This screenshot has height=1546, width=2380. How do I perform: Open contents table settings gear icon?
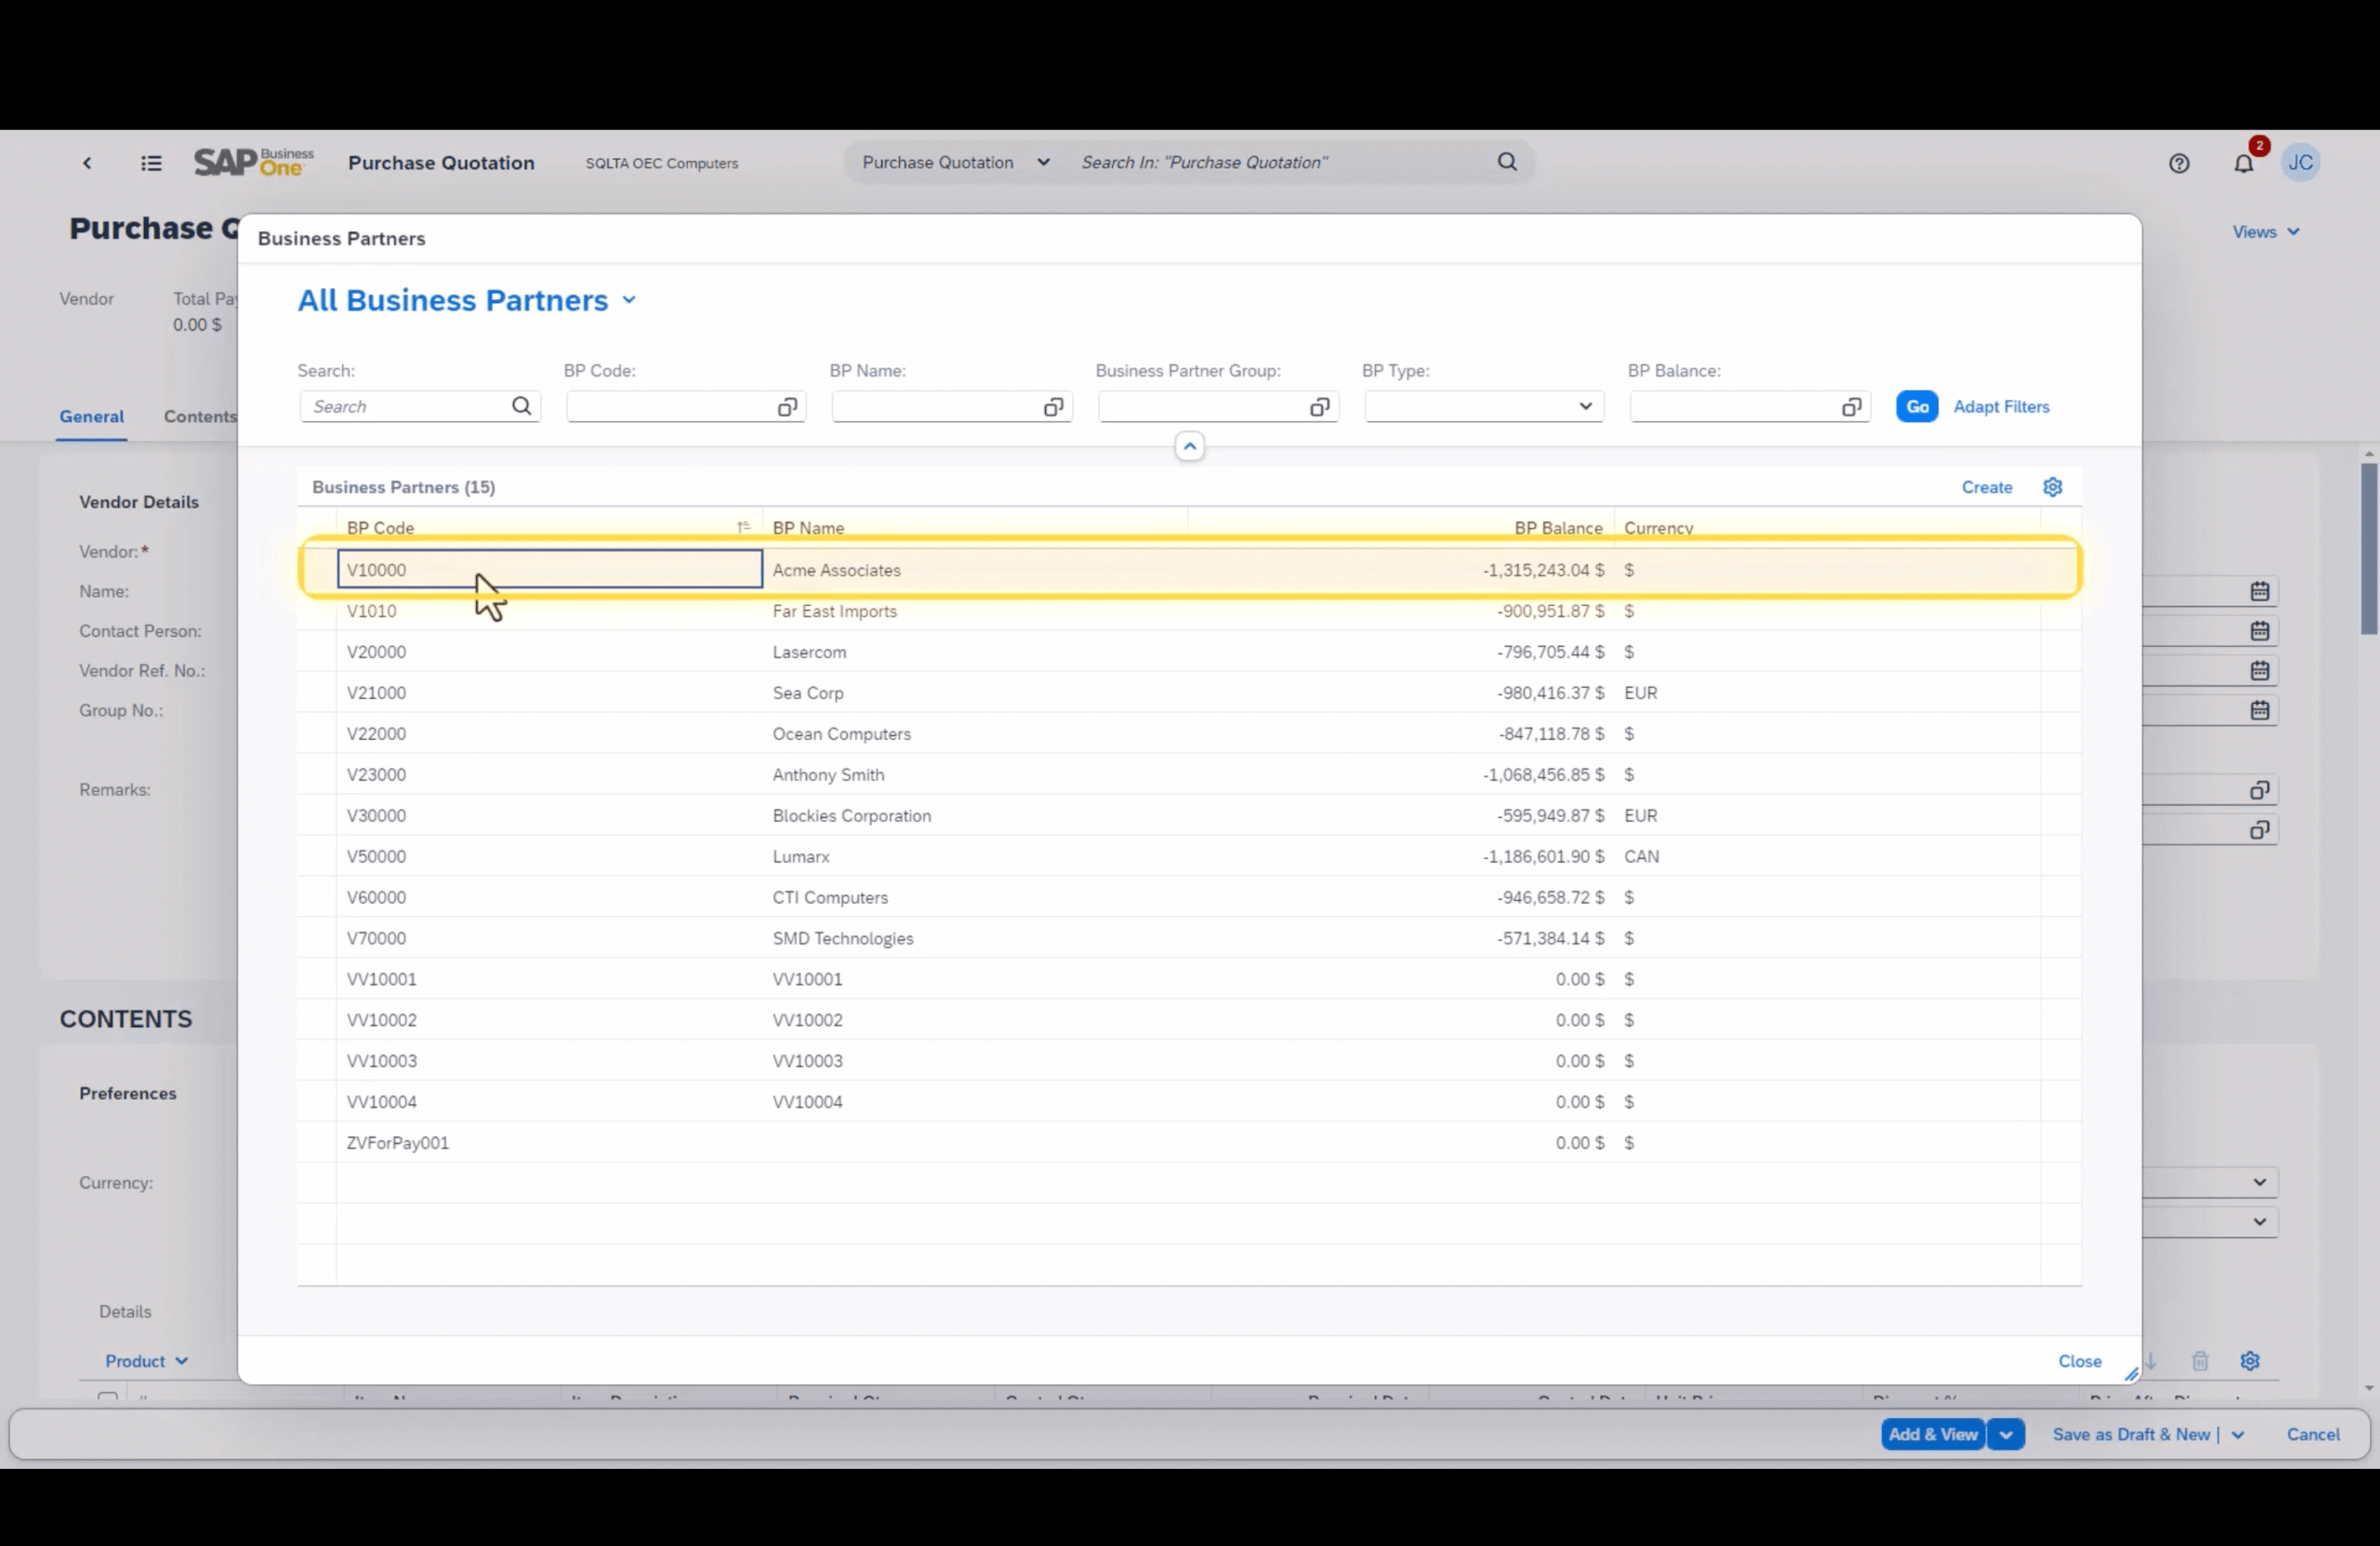point(2250,1361)
